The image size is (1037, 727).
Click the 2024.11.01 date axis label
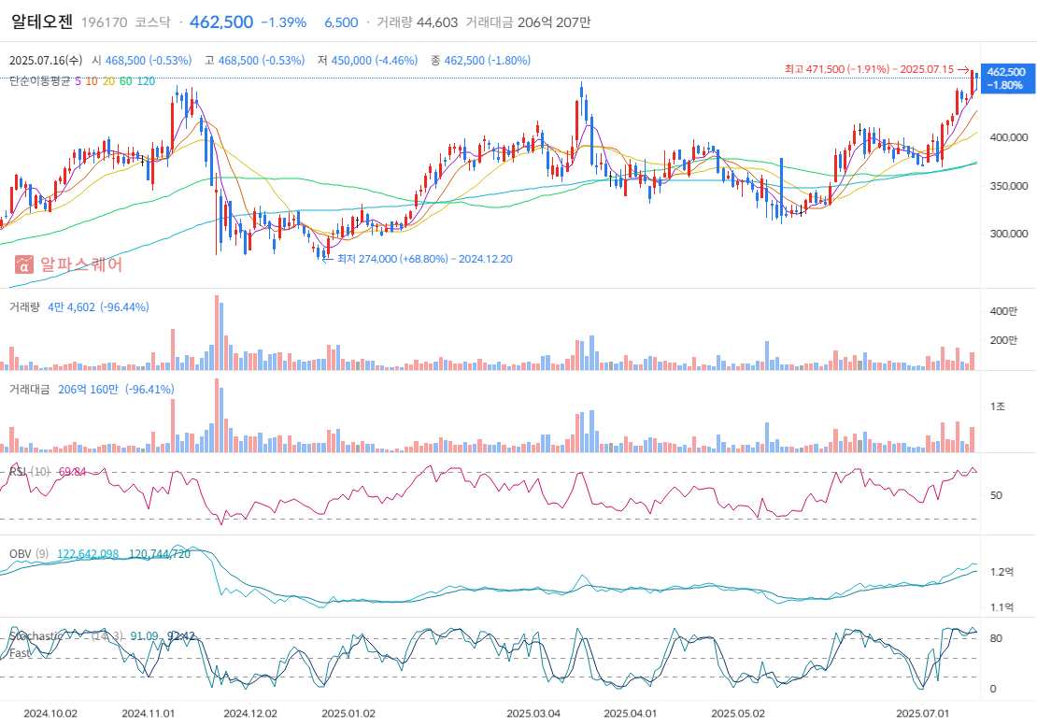coord(149,714)
